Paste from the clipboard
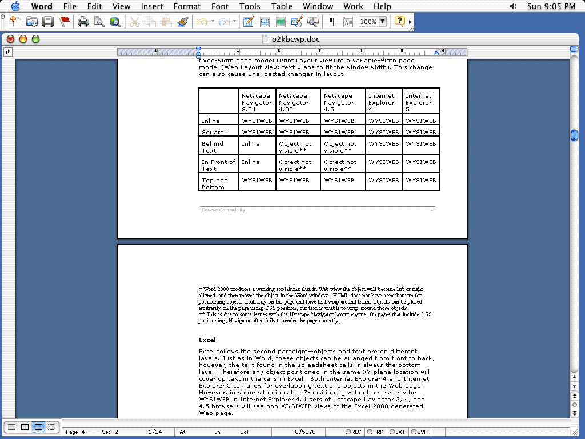The height and width of the screenshot is (439, 585). [x=166, y=22]
